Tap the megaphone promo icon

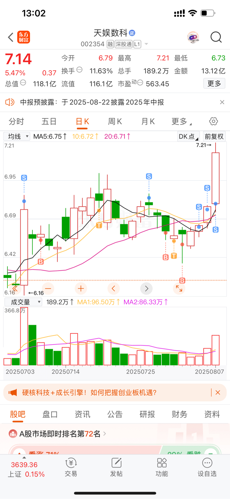13,392
